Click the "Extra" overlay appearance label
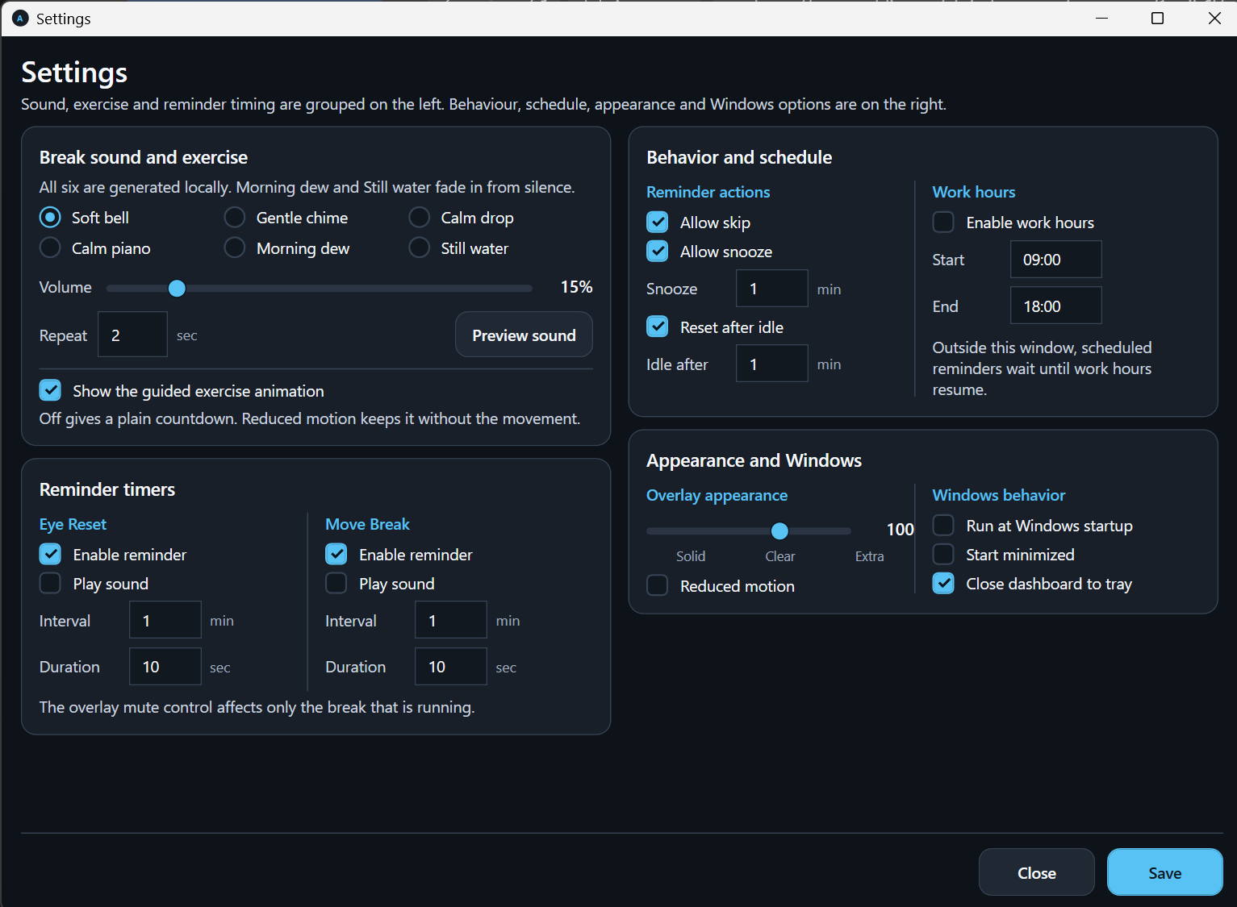 pyautogui.click(x=870, y=556)
